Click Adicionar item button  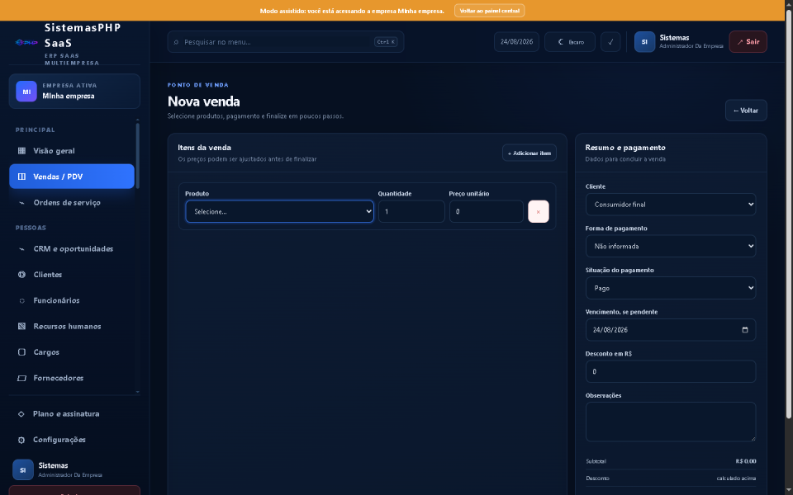pyautogui.click(x=529, y=153)
